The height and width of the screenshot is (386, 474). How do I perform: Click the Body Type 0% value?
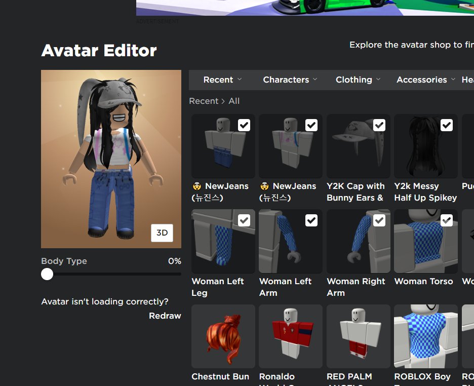coord(174,261)
